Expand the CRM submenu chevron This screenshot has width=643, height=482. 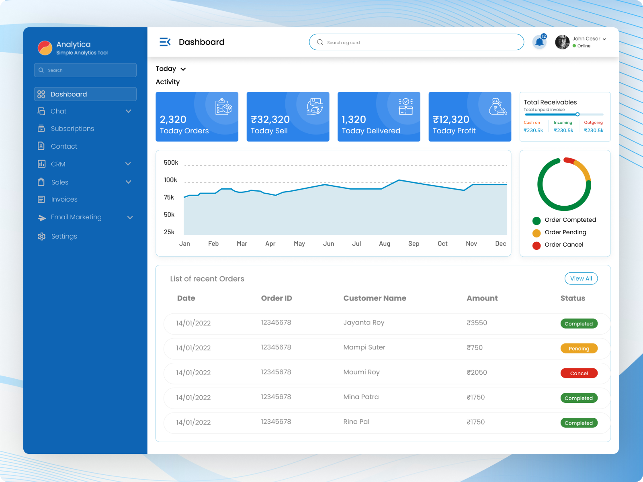pos(128,164)
